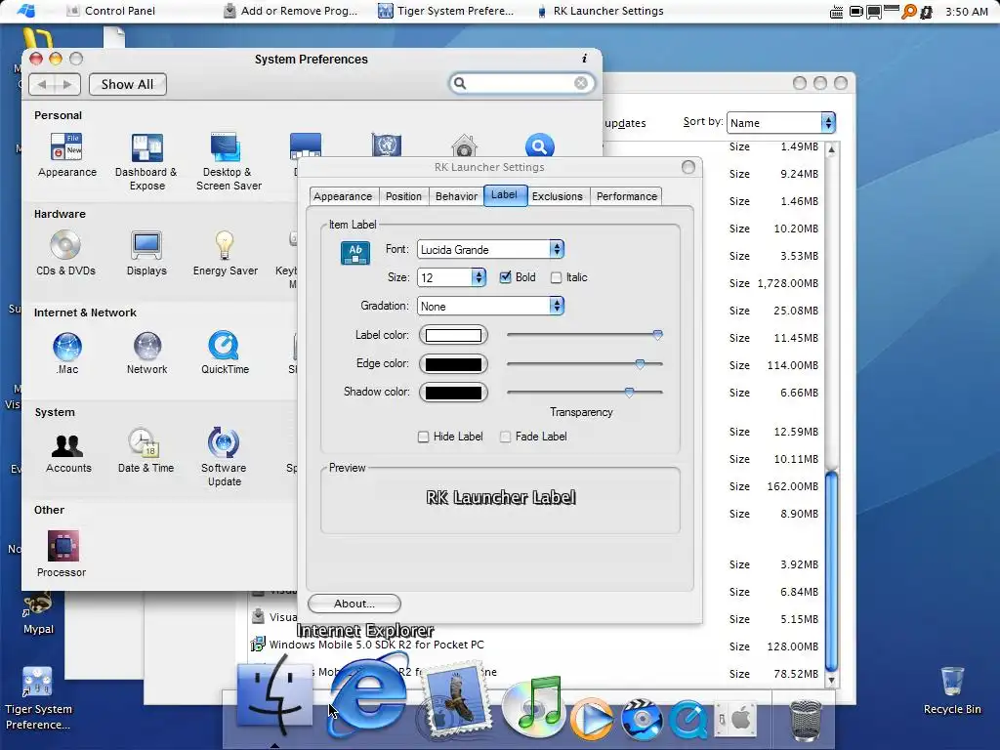
Task: Open the Appearance preference pane
Action: [x=67, y=154]
